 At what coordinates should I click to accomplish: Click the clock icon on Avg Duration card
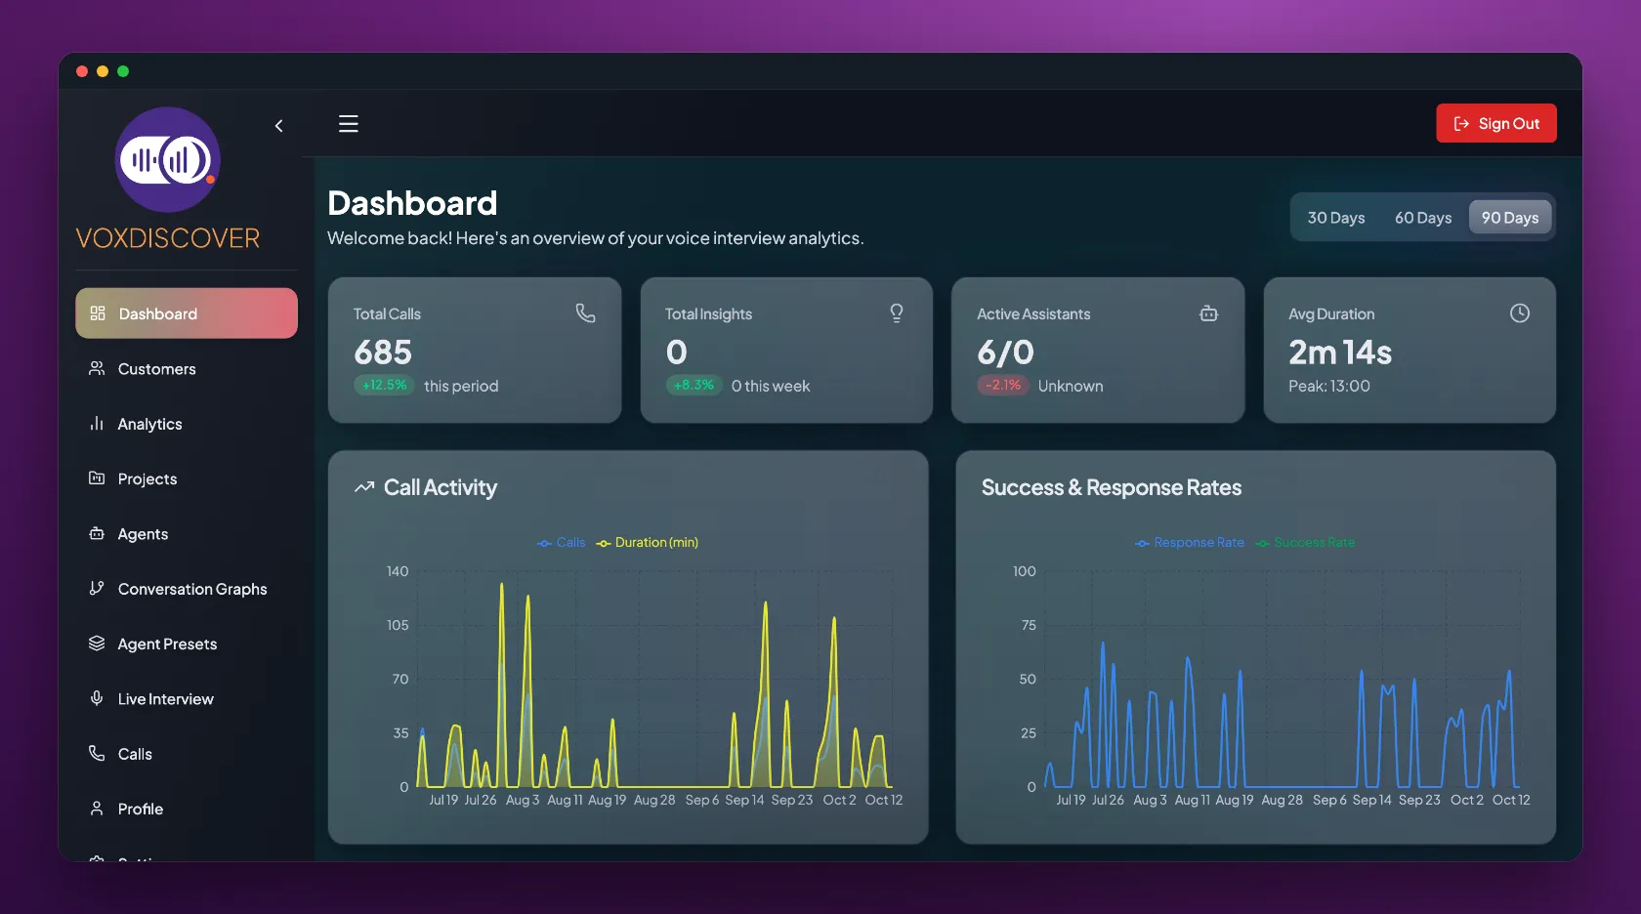(x=1520, y=312)
